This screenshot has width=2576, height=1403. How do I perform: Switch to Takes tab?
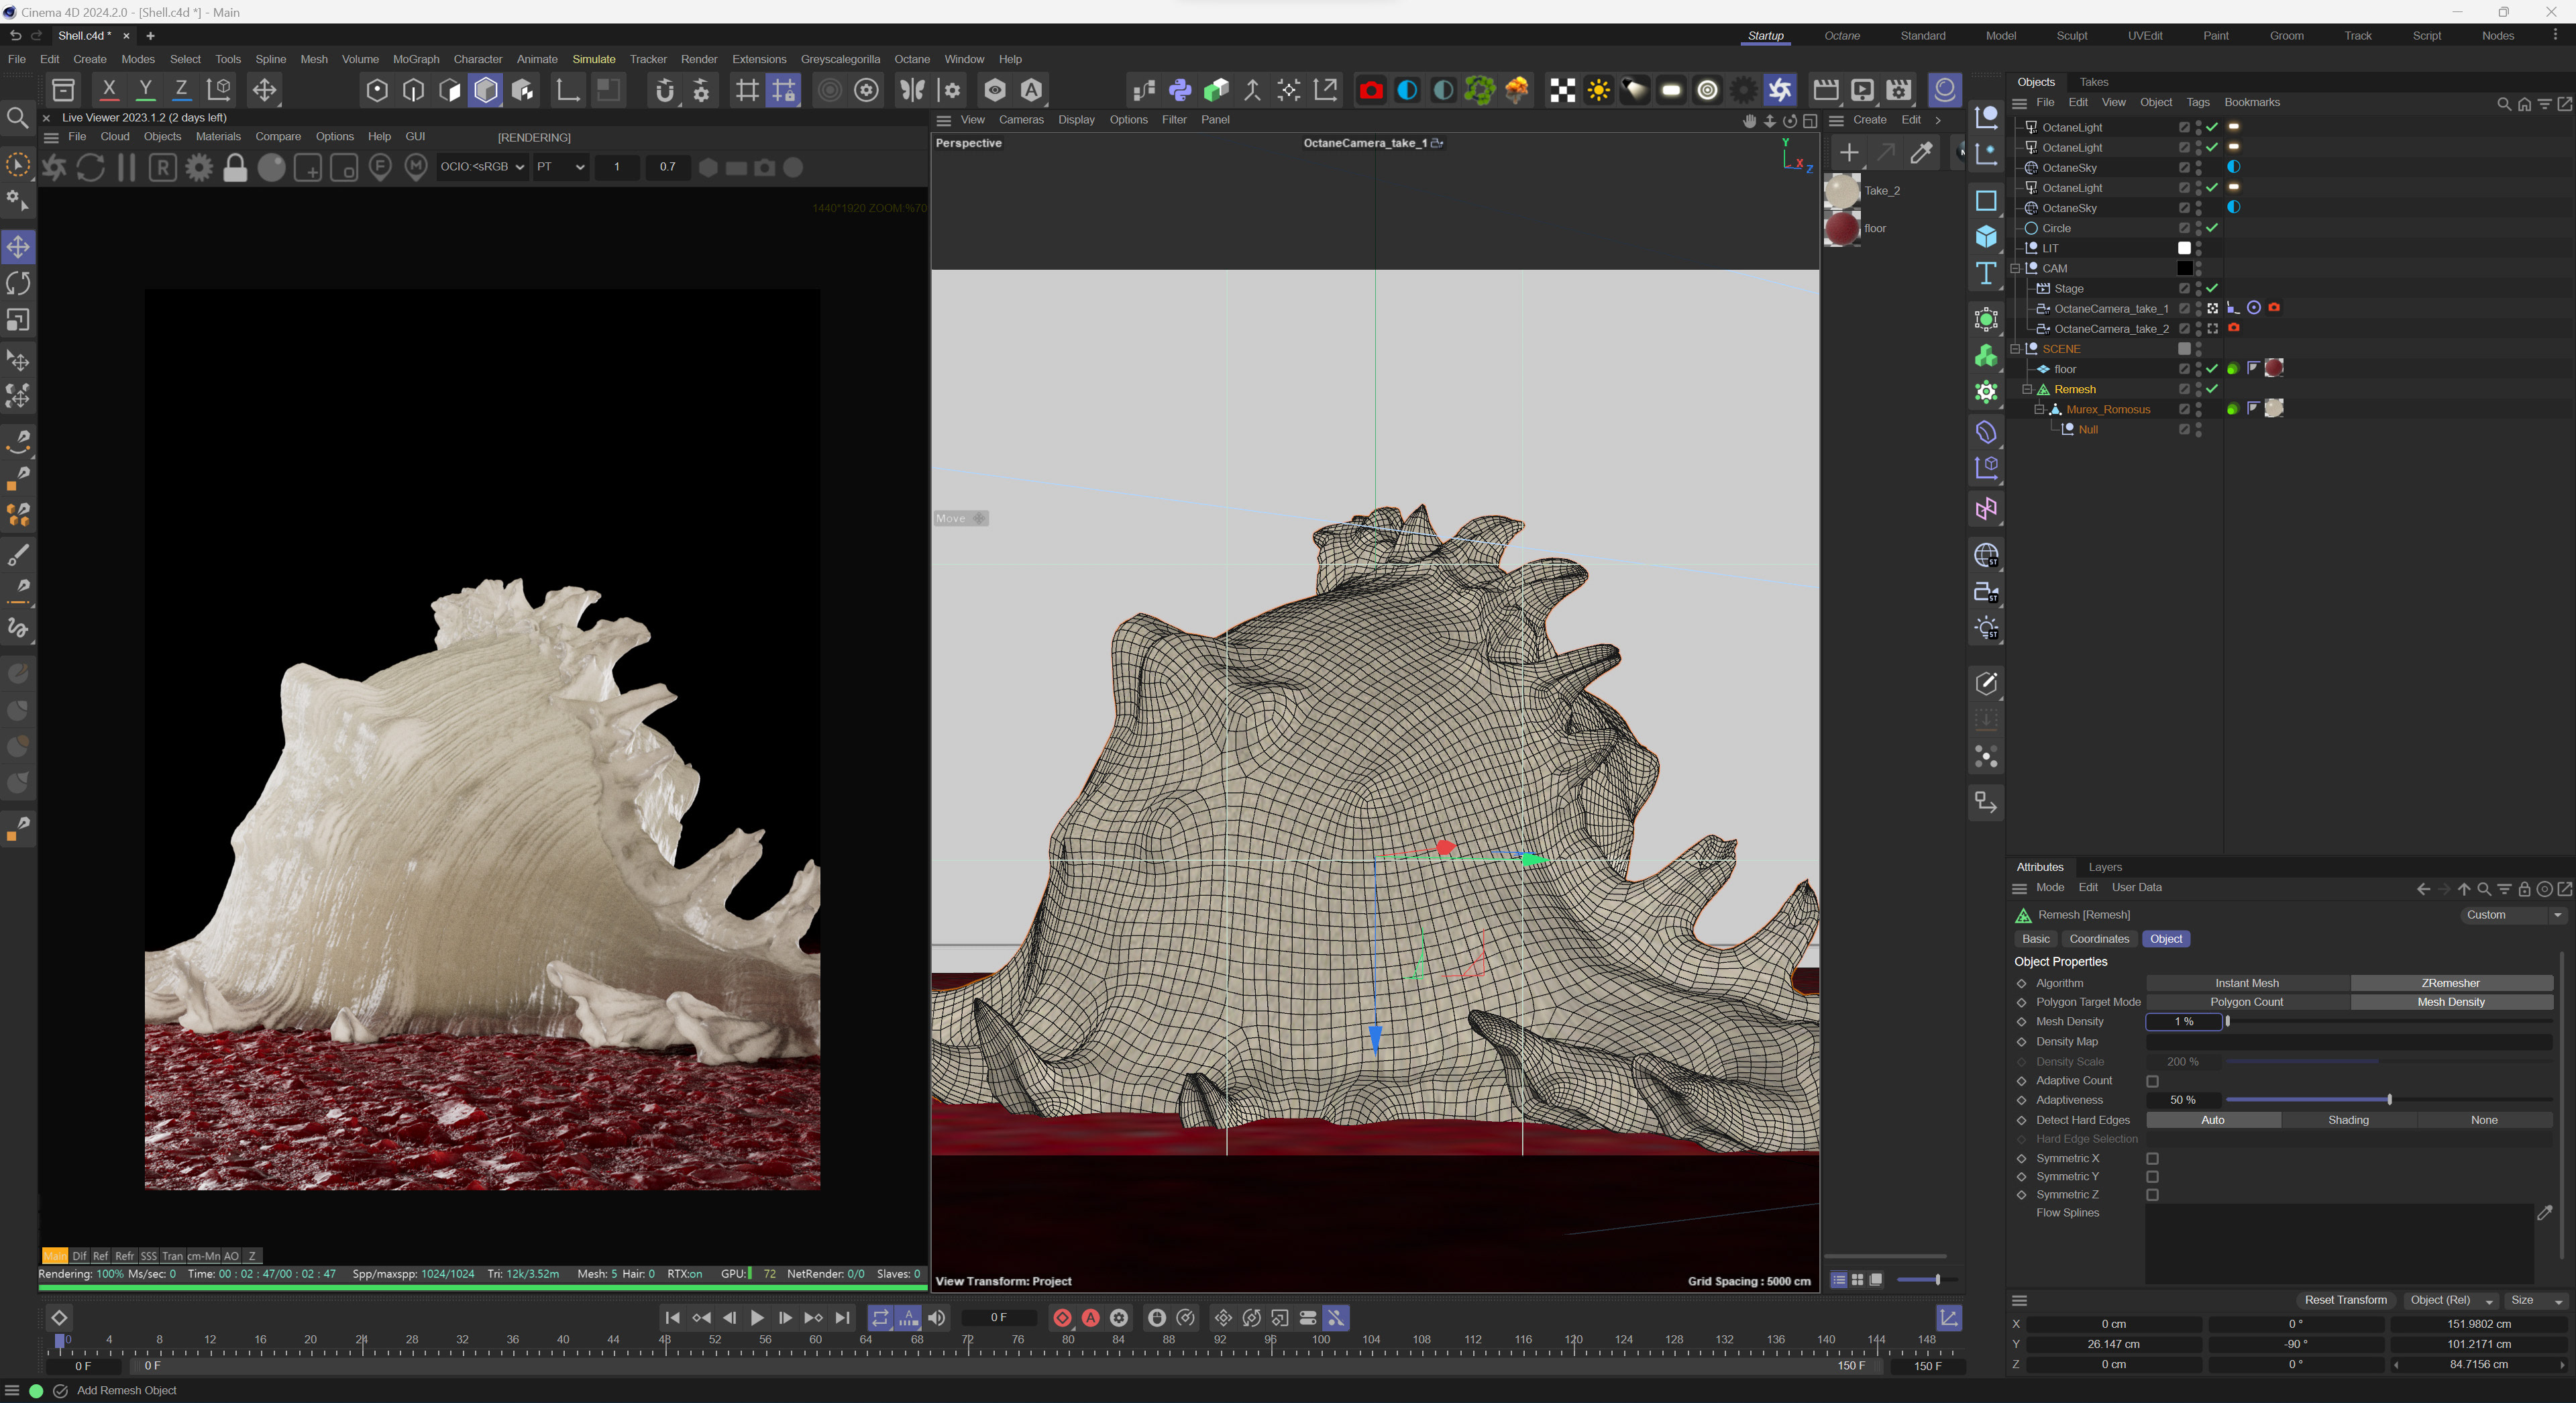[x=2093, y=82]
